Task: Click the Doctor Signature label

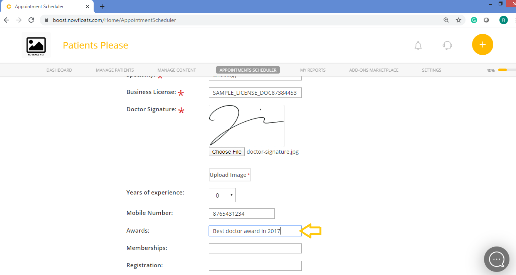Action: (x=151, y=109)
